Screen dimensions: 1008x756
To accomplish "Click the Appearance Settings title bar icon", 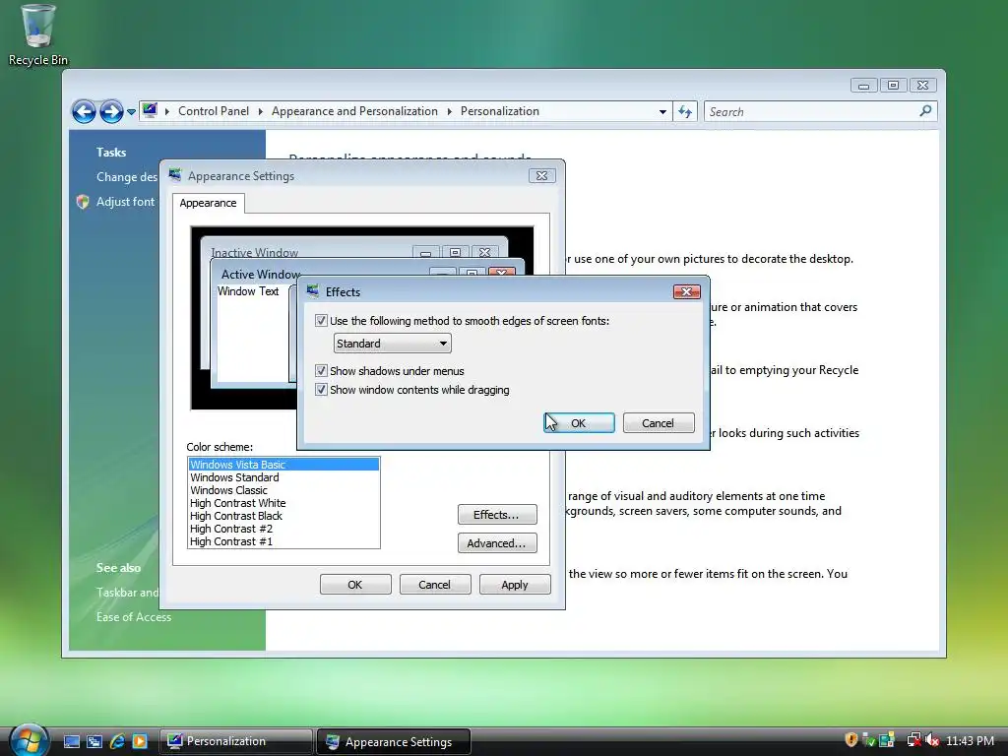I will click(175, 175).
